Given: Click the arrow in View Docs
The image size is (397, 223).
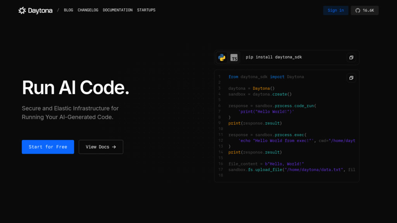Looking at the screenshot, I should 114,147.
